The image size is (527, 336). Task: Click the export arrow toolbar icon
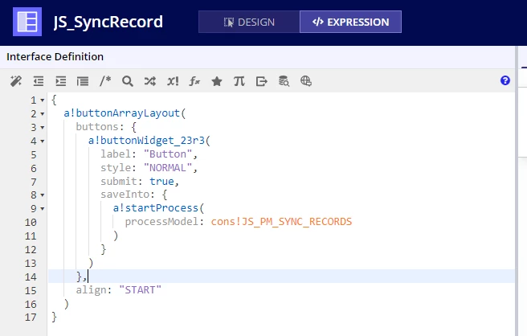coord(261,81)
